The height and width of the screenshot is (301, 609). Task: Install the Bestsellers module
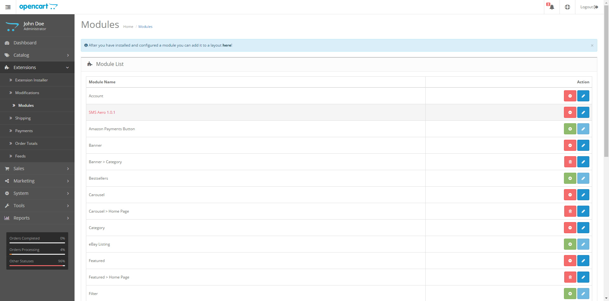(570, 178)
